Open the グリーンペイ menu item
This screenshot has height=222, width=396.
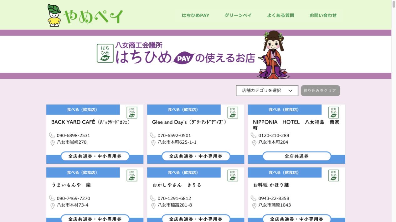[238, 15]
